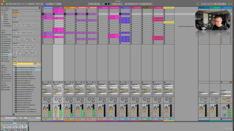Screen dimensions: 234x131
Task: Open the MIDI Clips library category
Action: point(7,52)
